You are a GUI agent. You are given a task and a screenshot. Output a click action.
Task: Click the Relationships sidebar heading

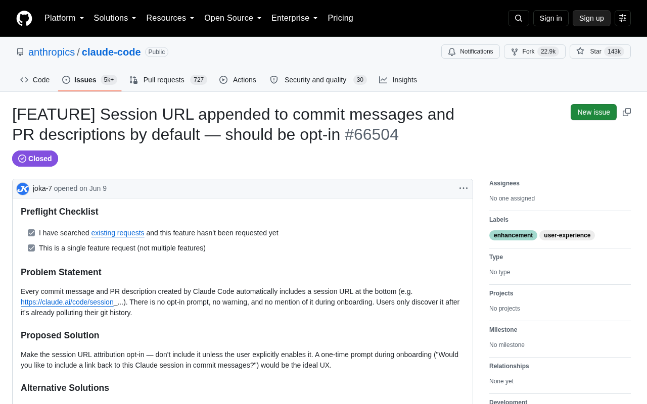click(x=509, y=366)
